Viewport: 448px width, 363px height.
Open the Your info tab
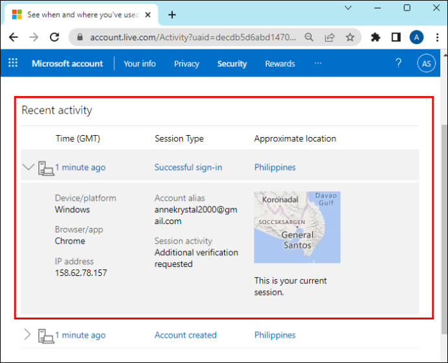140,64
